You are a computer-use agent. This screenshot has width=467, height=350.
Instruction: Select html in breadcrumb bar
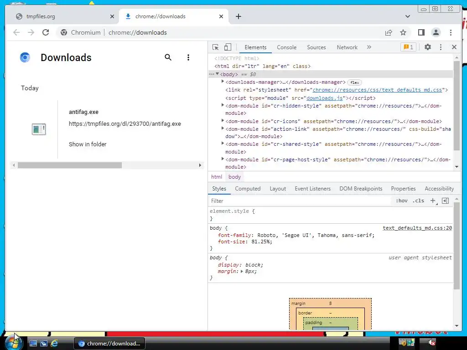click(x=217, y=177)
